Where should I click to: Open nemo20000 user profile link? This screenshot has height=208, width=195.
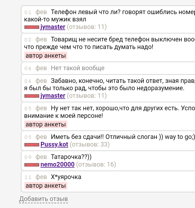click(57, 164)
